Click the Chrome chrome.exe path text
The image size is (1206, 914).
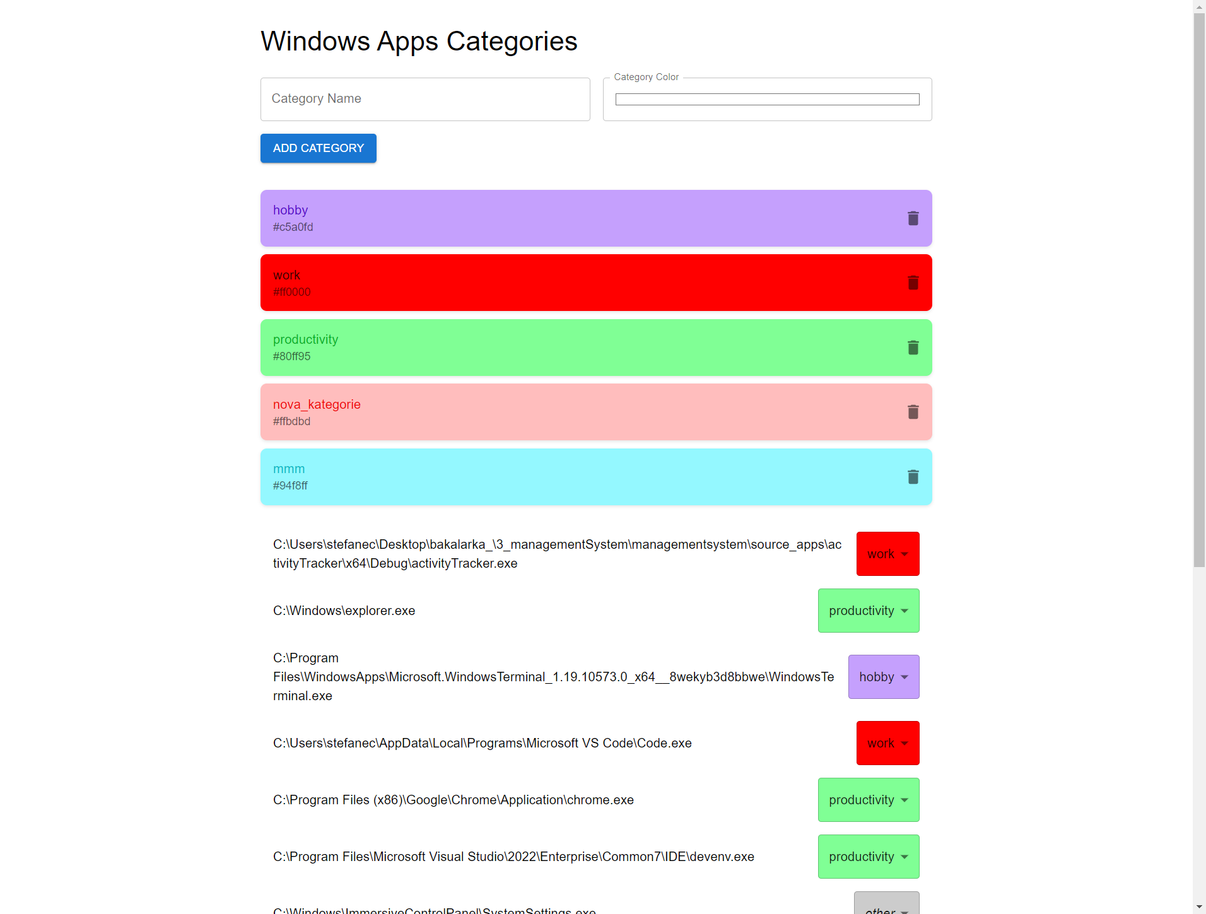(454, 800)
